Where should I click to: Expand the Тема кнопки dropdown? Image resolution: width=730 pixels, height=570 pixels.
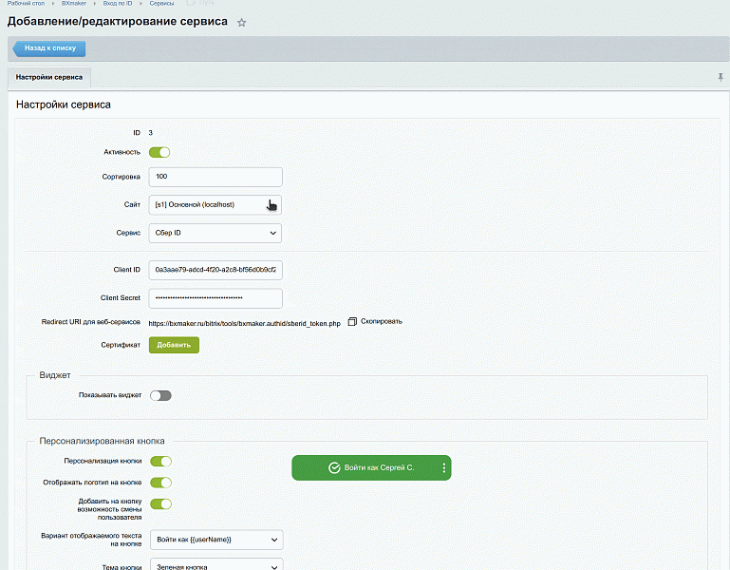[x=216, y=565]
